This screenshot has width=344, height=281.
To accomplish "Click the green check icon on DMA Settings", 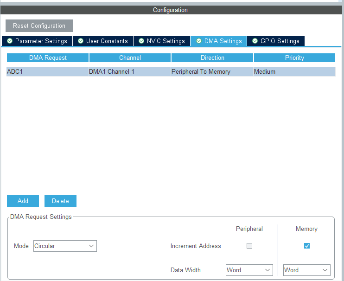I will (x=199, y=41).
